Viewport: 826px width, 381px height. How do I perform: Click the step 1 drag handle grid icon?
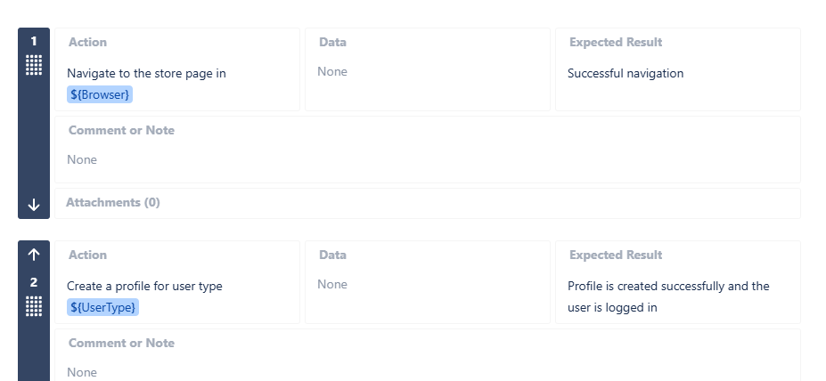tap(34, 65)
